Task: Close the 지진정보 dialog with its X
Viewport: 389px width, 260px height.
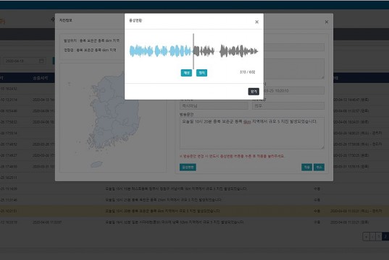Action: [x=327, y=22]
